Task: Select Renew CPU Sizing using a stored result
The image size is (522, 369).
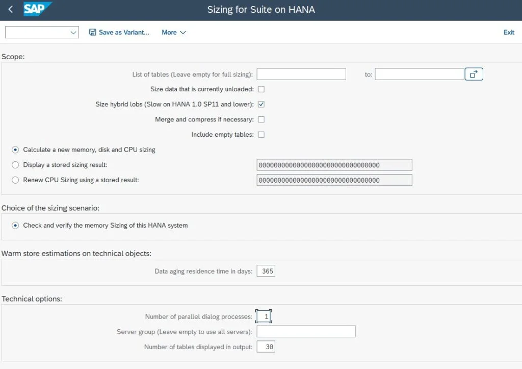Action: (15, 180)
